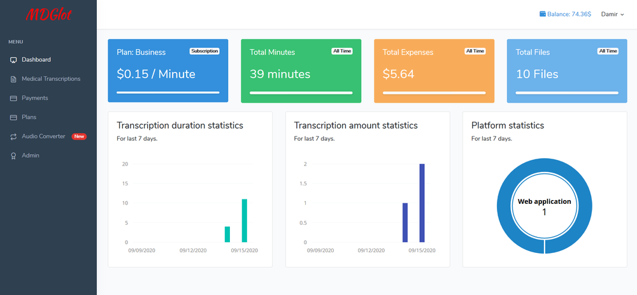The image size is (637, 295).
Task: Click the tallest blue bar in the amount chart
Action: pyautogui.click(x=422, y=203)
